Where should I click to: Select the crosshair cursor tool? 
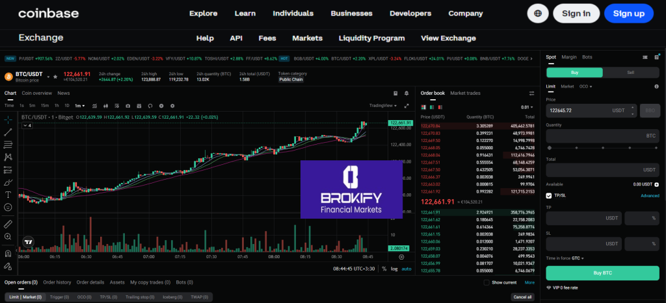(8, 119)
